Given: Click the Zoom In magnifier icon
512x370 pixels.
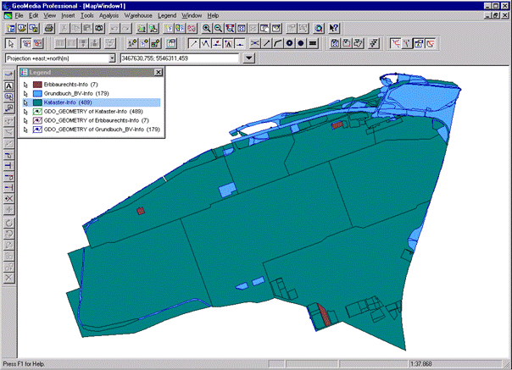Looking at the screenshot, I should click(206, 28).
